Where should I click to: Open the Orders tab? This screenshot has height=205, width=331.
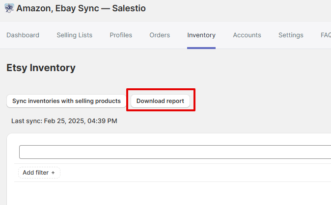click(160, 35)
